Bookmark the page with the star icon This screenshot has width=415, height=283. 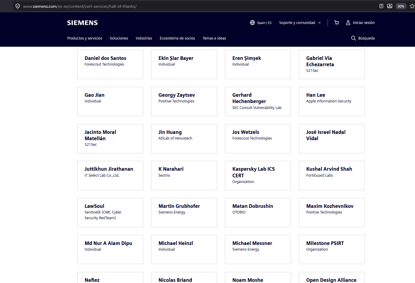tap(412, 6)
